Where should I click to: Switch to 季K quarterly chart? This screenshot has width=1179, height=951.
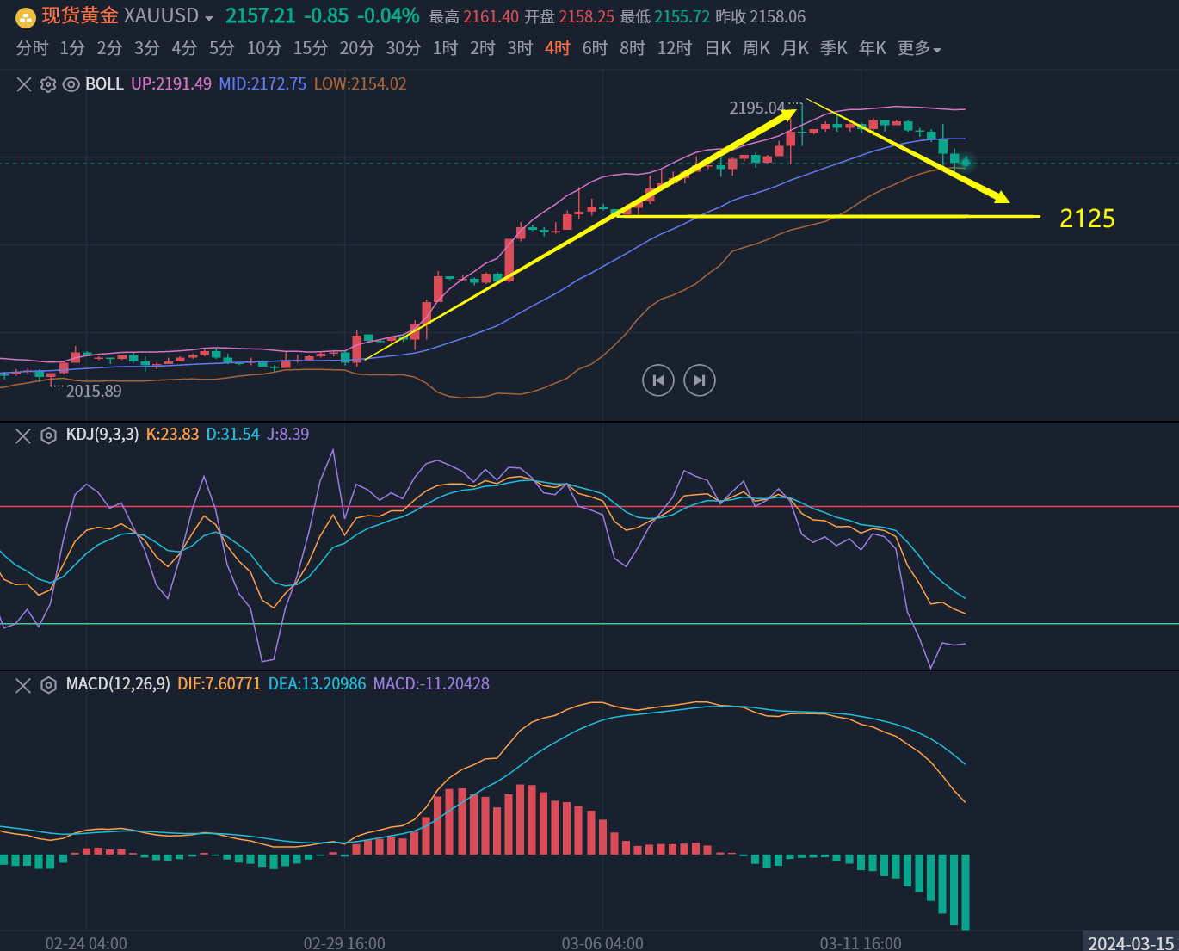[x=834, y=48]
